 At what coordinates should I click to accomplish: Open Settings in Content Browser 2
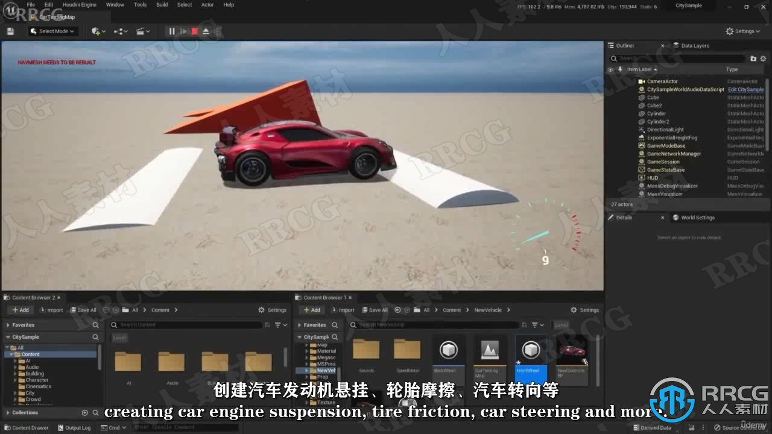click(x=273, y=310)
